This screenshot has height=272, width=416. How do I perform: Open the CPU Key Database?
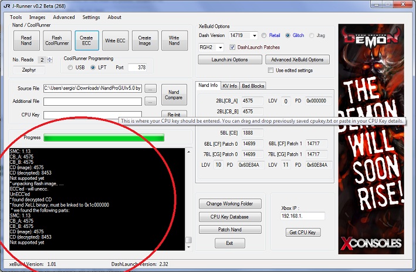click(x=230, y=217)
